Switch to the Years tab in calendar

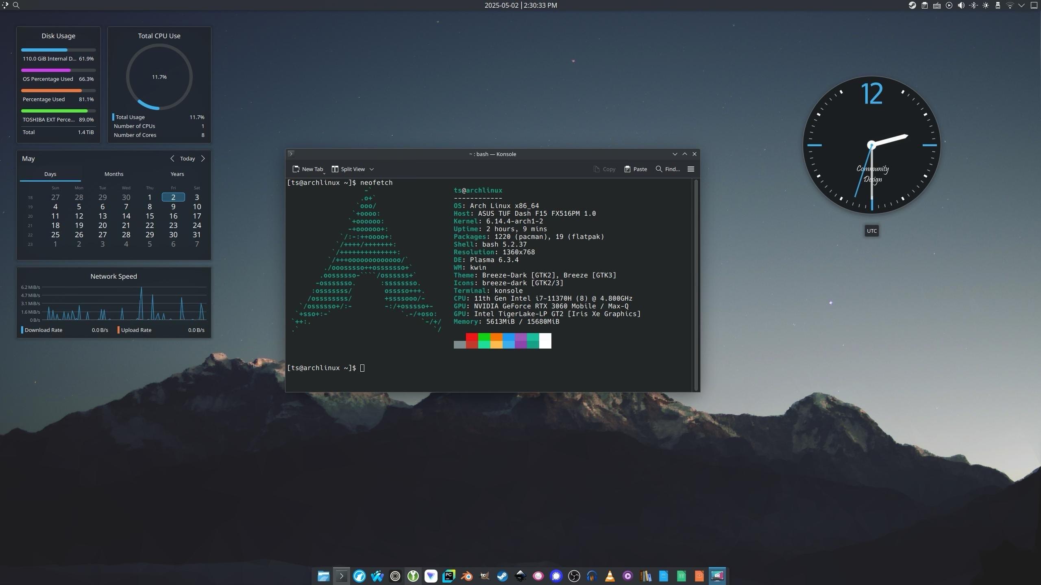point(177,174)
